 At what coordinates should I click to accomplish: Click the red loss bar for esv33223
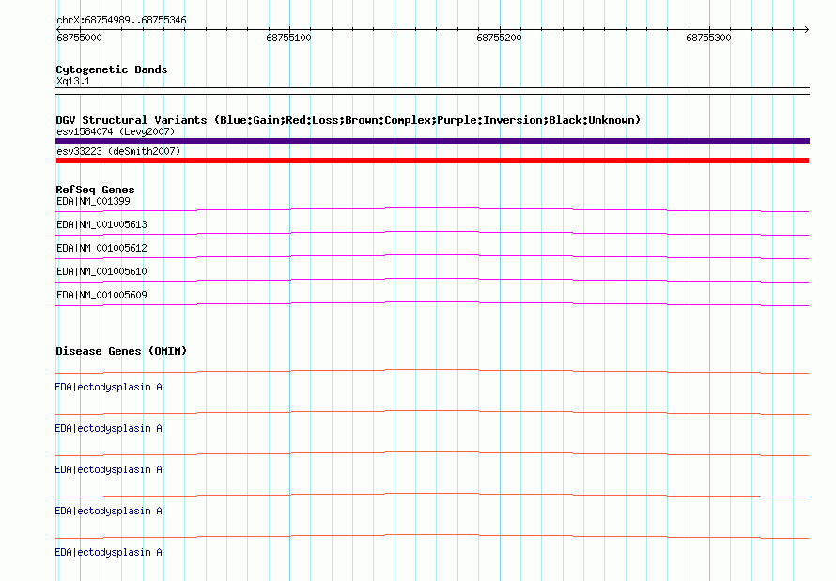pos(432,161)
